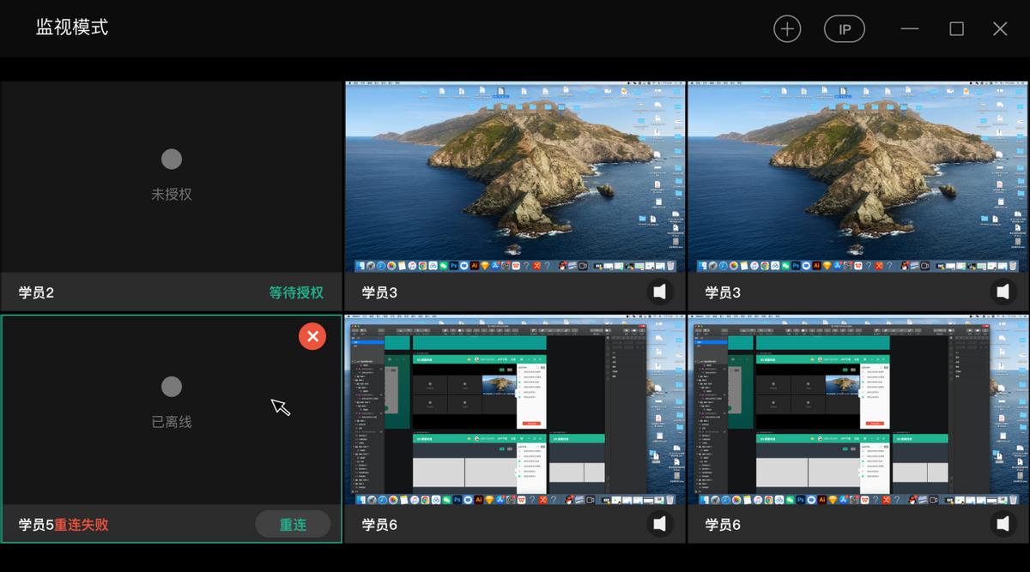The width and height of the screenshot is (1030, 572).
Task: Toggle speaker on the first 学员3 tile
Action: coord(659,292)
